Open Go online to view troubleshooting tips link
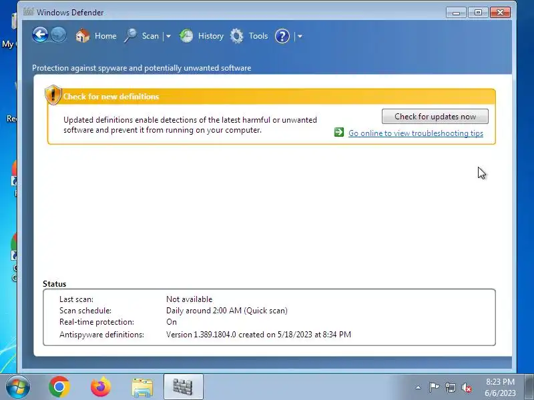Viewport: 534px width, 400px height. (416, 133)
